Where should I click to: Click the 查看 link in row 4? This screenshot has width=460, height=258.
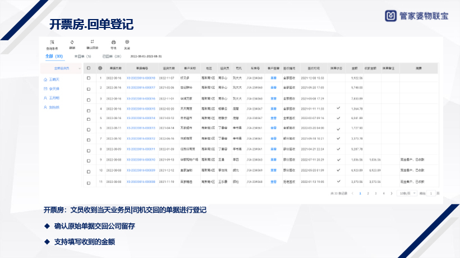[274, 109]
